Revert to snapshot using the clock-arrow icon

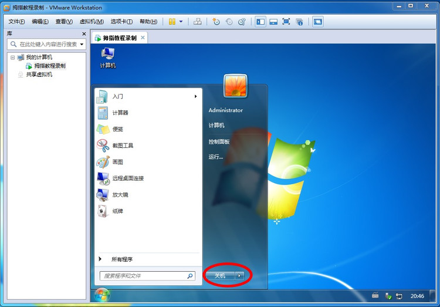pos(229,22)
